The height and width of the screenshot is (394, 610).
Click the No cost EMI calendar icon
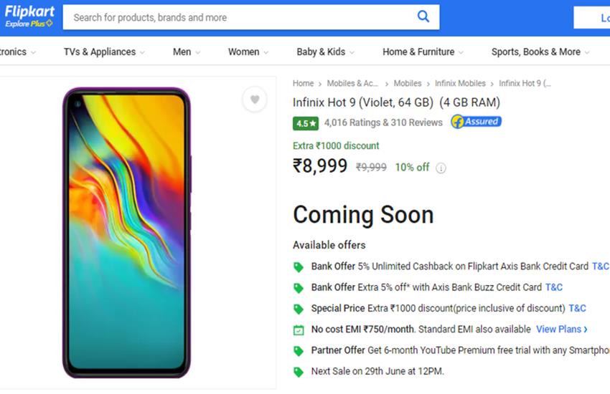tap(299, 330)
